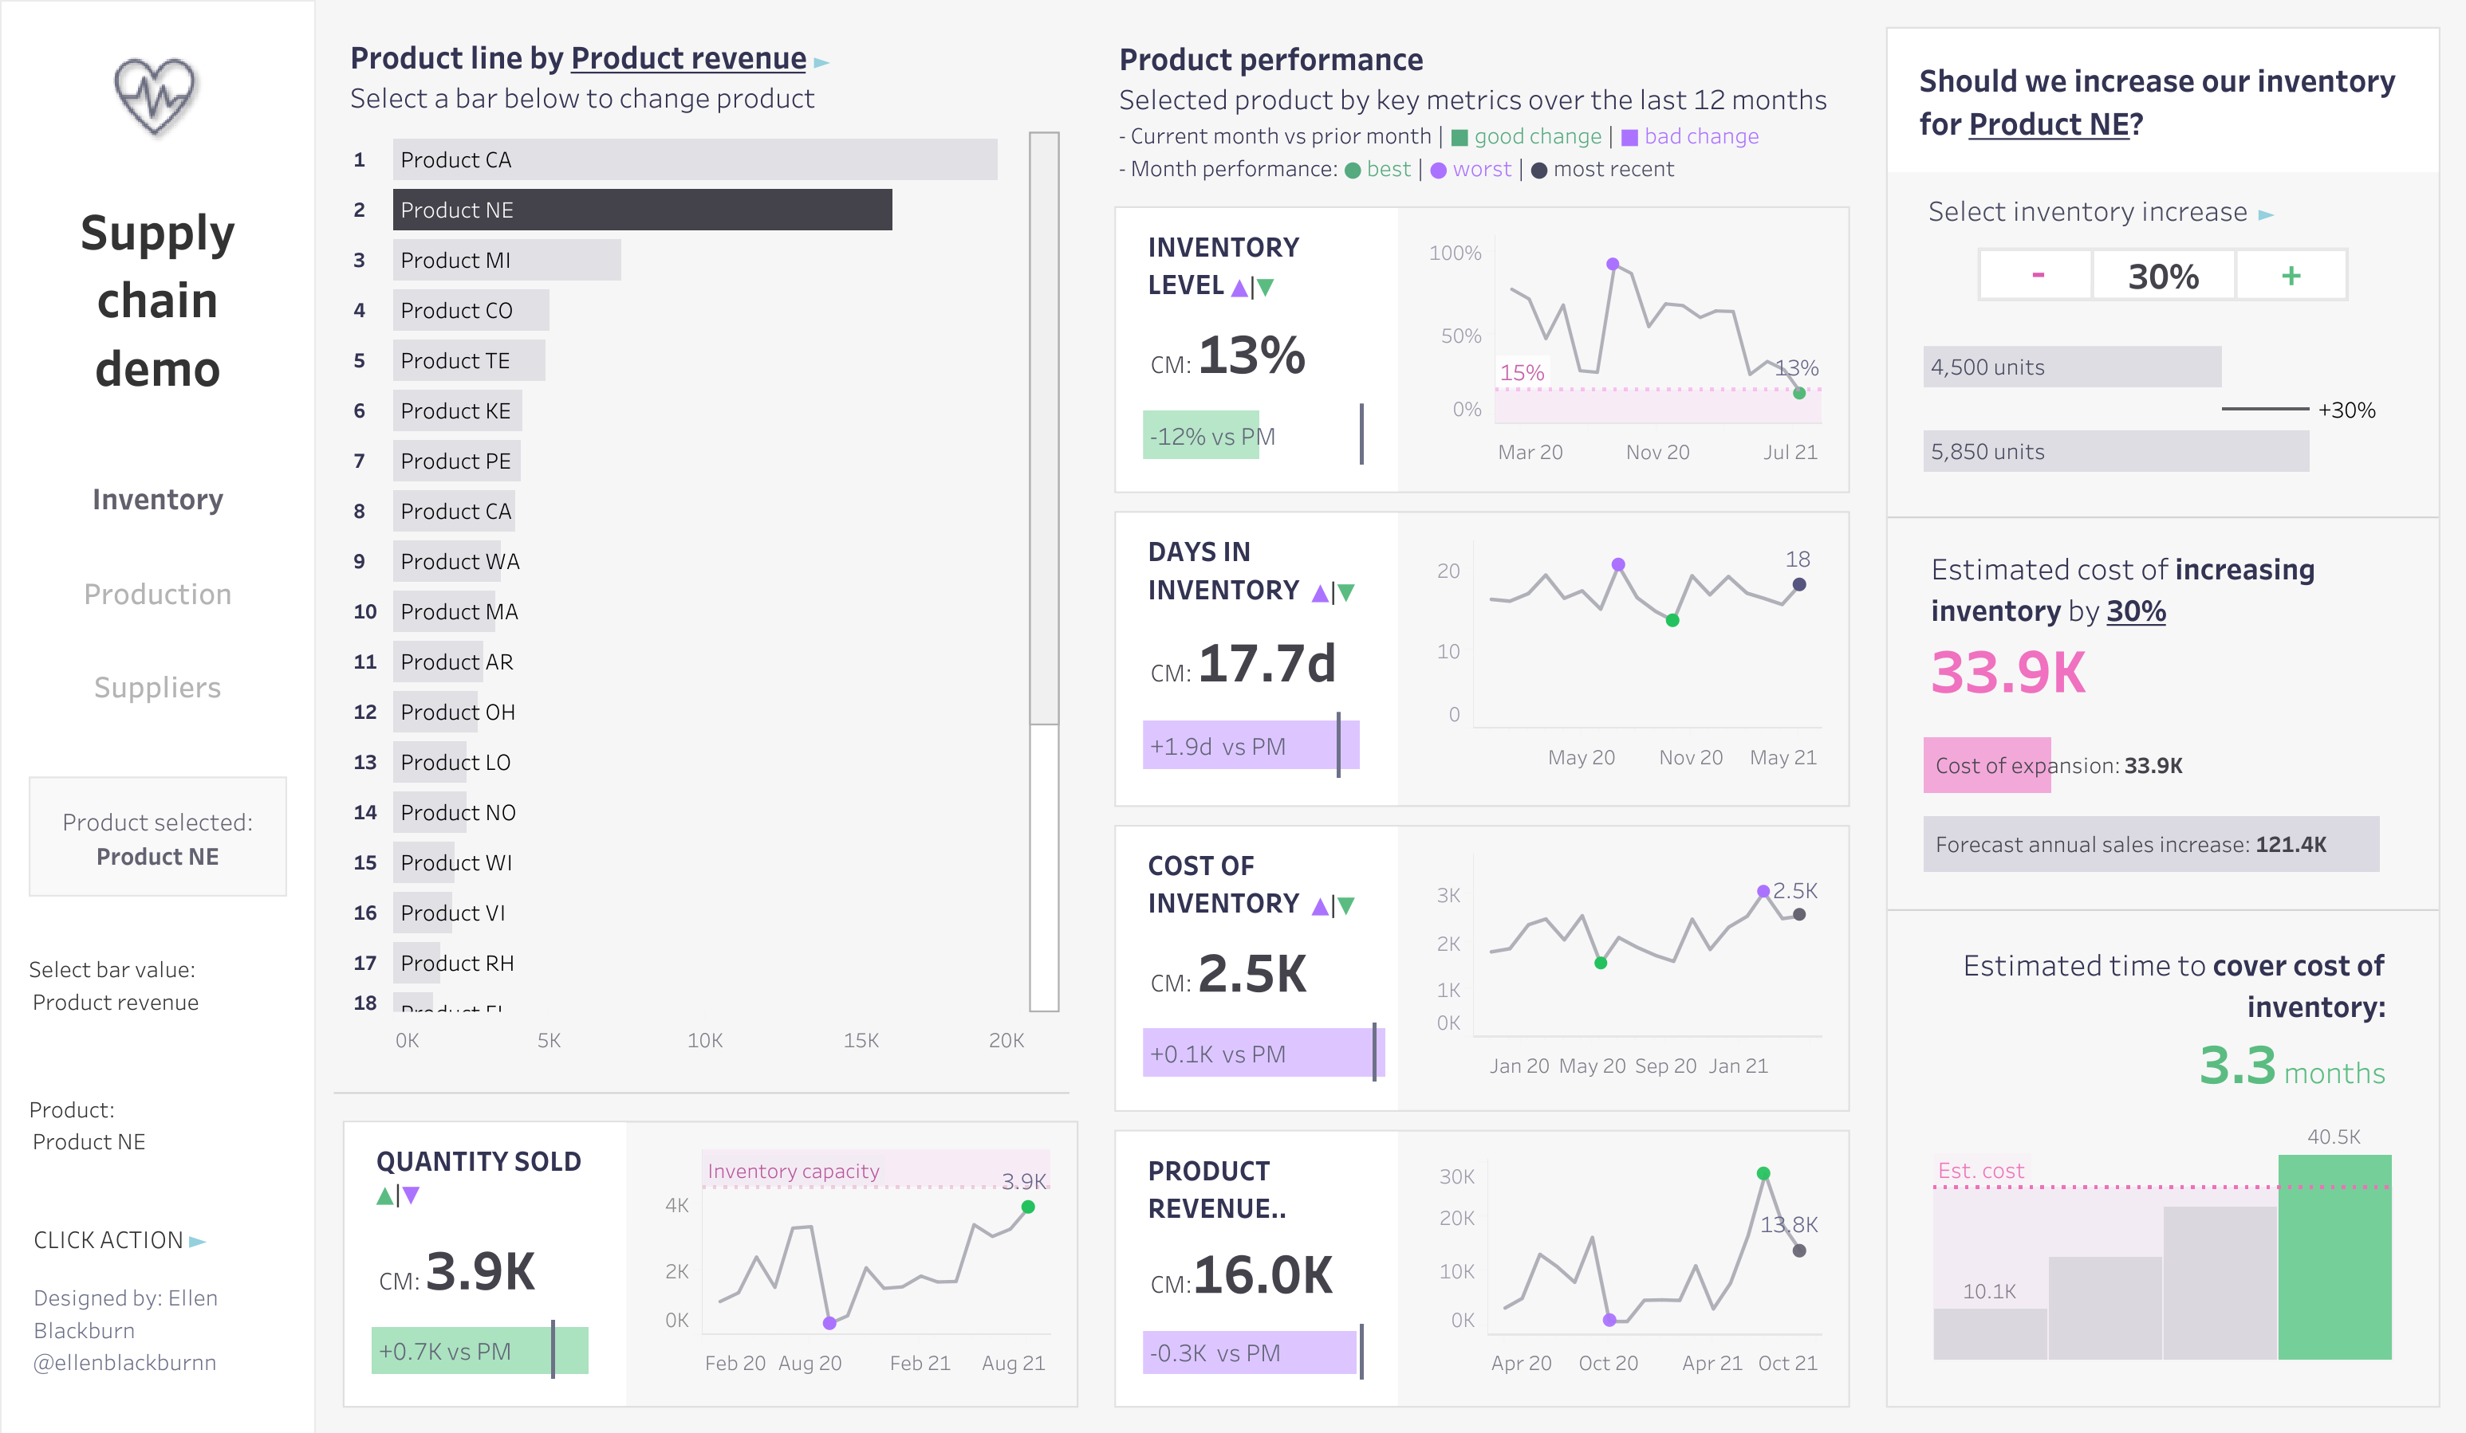The image size is (2466, 1433).
Task: Click the underlined Product NE title link
Action: (x=2048, y=124)
